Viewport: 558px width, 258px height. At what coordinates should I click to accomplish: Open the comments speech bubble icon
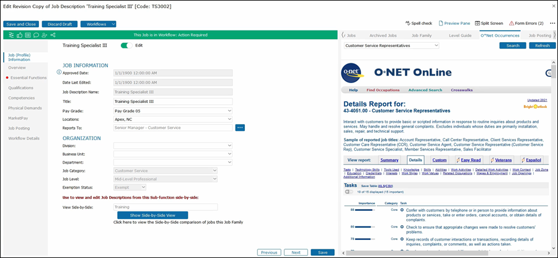tap(36, 35)
